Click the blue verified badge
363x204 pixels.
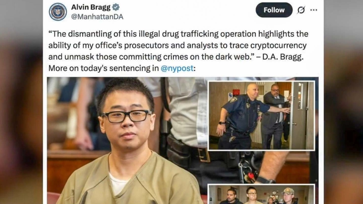pos(116,7)
